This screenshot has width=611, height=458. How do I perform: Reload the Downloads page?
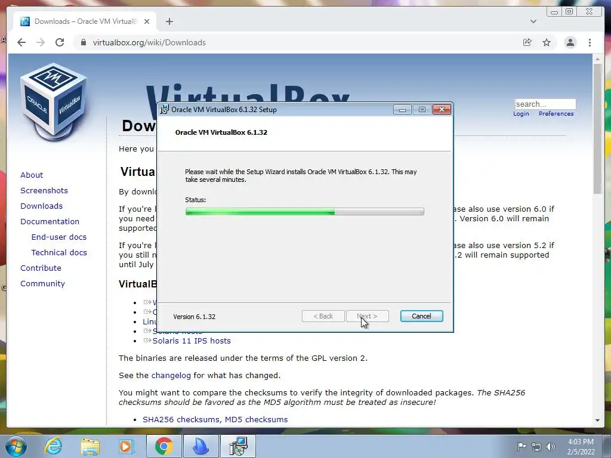point(60,42)
